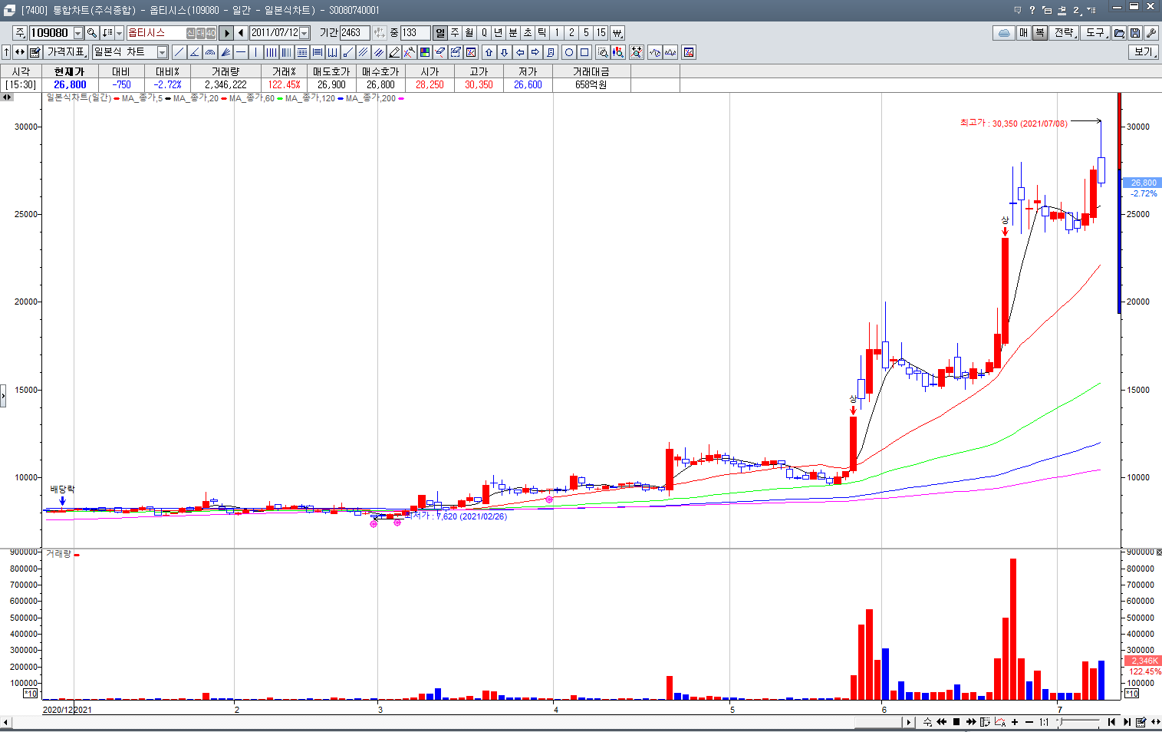Click the horizontal chart scrollbar right arrow

(909, 722)
